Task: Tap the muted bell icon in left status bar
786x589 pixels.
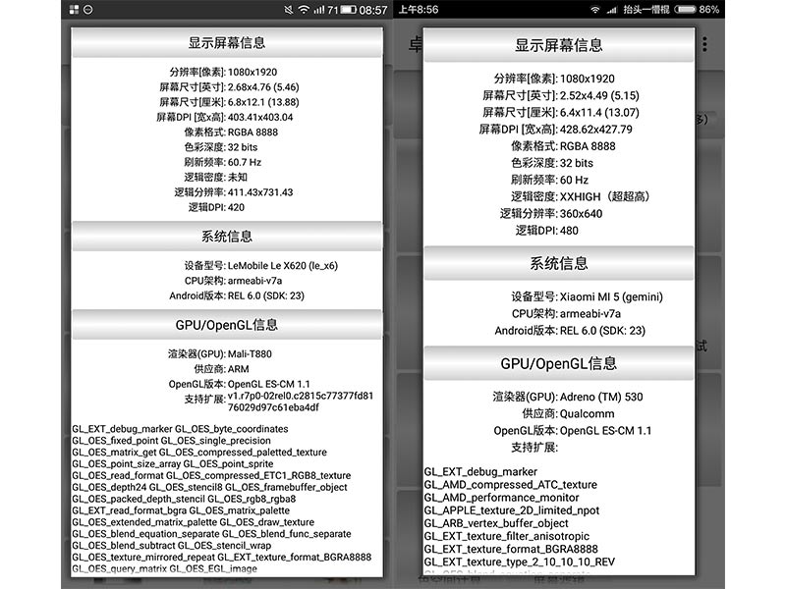Action: coord(288,9)
